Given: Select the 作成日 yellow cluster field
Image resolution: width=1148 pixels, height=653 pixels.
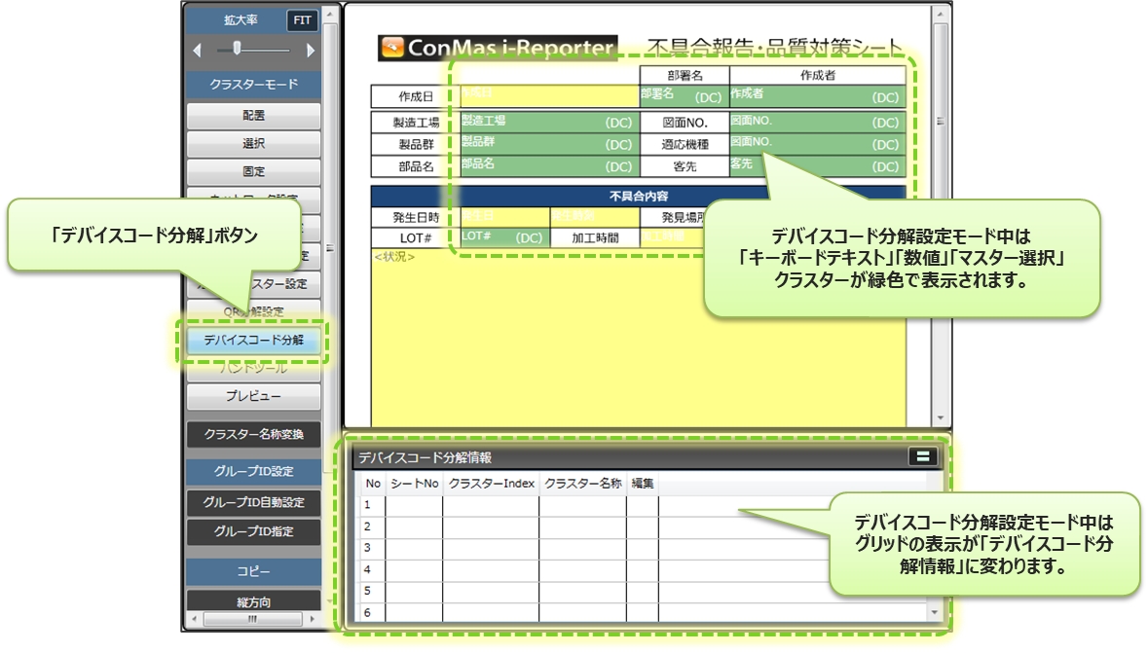Looking at the screenshot, I should pyautogui.click(x=549, y=96).
